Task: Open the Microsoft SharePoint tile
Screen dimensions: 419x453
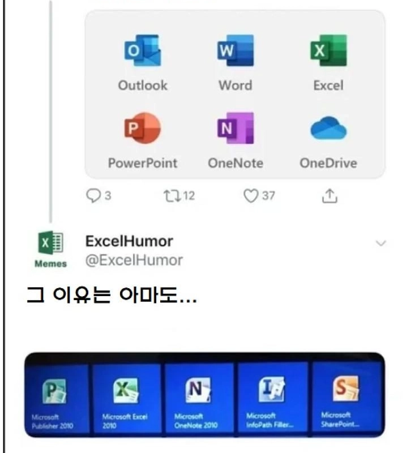Action: (x=348, y=398)
